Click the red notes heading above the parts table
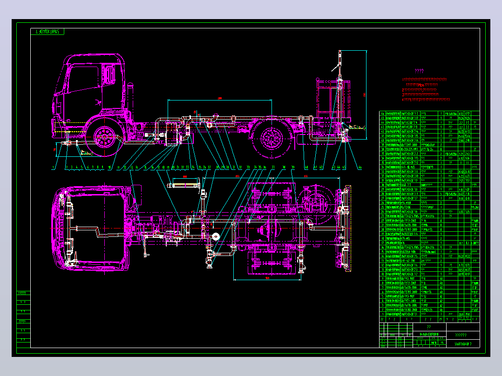Viewport: 502px width, 376px height. (419, 71)
